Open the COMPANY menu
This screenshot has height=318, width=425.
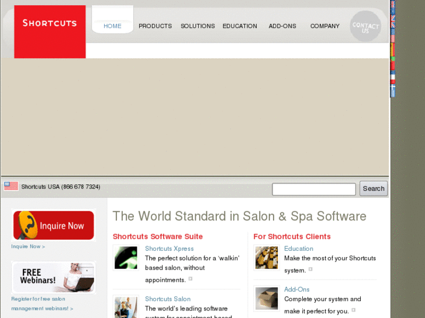click(324, 26)
